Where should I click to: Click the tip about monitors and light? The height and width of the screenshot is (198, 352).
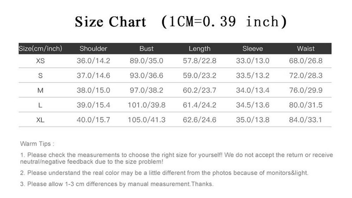pyautogui.click(x=165, y=172)
